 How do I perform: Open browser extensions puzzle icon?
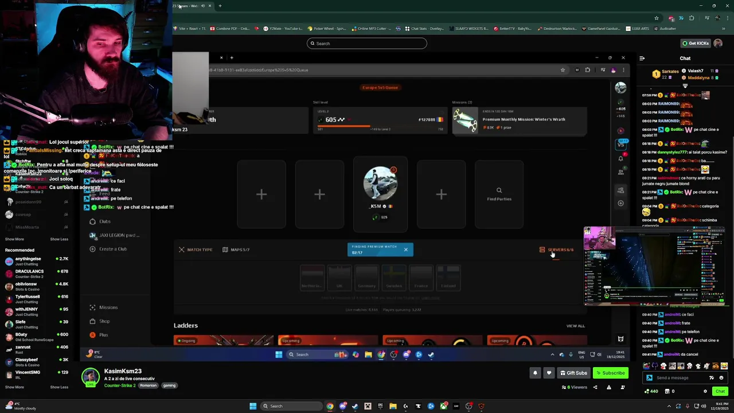coord(692,18)
